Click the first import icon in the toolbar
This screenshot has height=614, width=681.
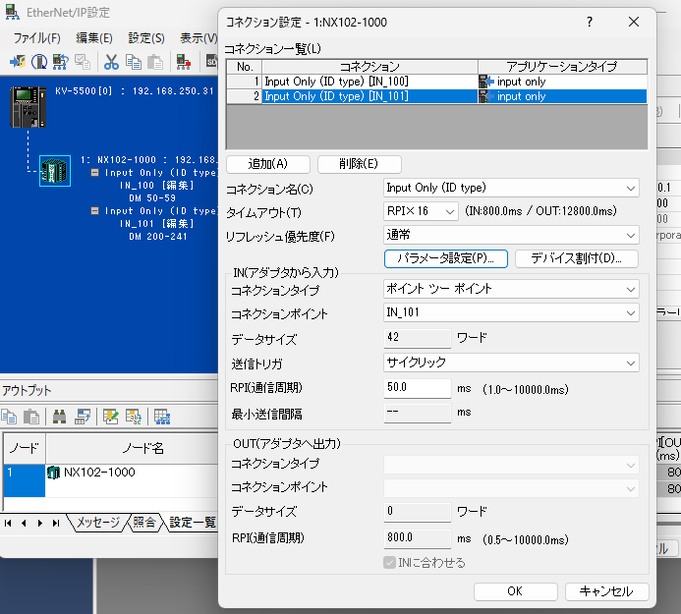(x=18, y=61)
